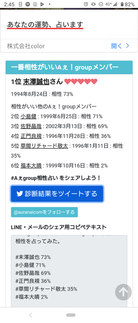Screen dimensions: 138x323
Task: Open 小島健 name link
Action: click(x=28, y=116)
